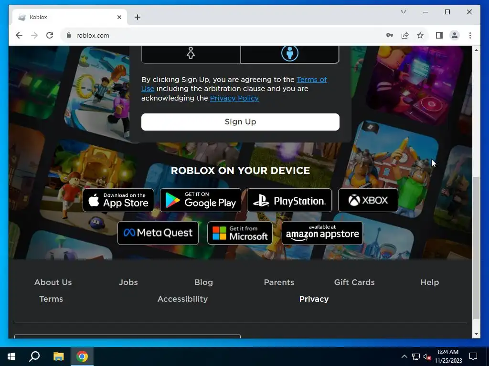Go back using the browser back arrow
The image size is (489, 366).
click(x=19, y=35)
